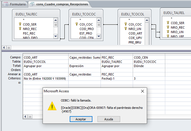191x131 pixels.
Task: Click the form icon on the Formulario tab
Action: click(x=8, y=4)
